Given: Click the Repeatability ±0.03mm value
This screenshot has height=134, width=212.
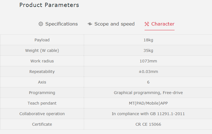Looking at the screenshot, I should (x=148, y=72).
